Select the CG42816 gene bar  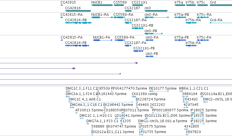pyautogui.click(x=78, y=11)
